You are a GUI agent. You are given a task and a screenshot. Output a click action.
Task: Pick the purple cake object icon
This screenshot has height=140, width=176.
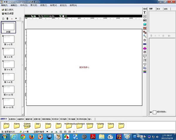click(x=145, y=48)
